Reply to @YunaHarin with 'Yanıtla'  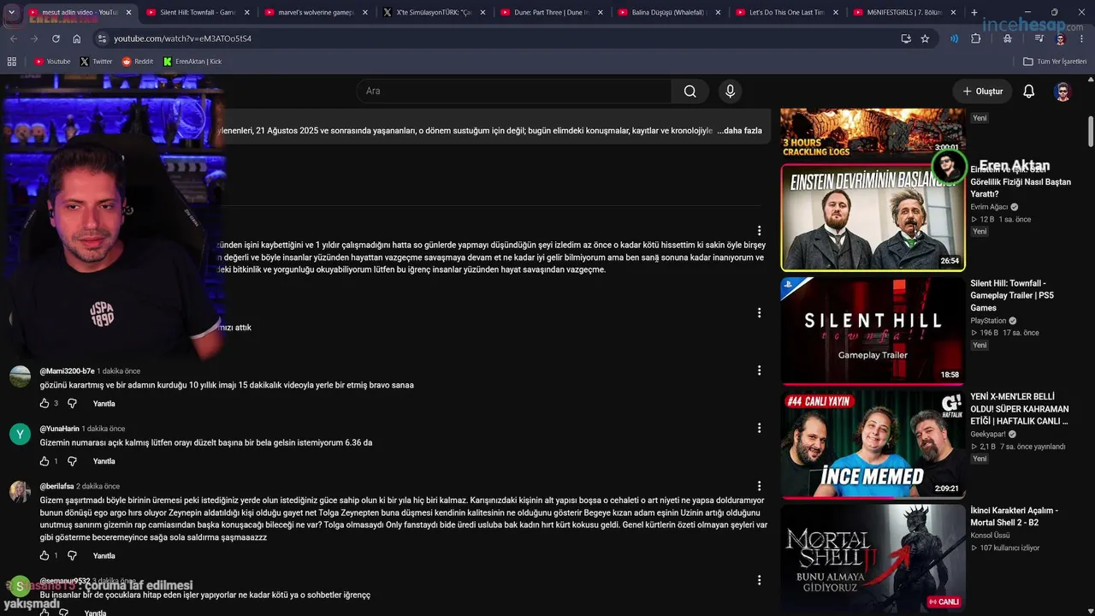click(x=104, y=461)
